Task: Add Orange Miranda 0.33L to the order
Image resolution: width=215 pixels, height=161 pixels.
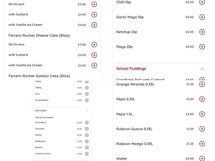Action: (x=202, y=84)
